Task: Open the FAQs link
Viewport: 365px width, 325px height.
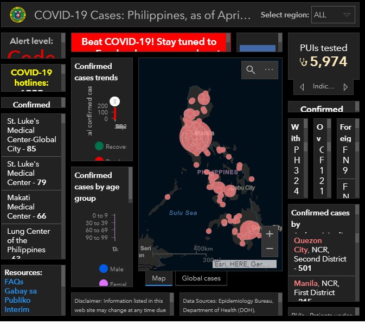Action: [x=14, y=282]
